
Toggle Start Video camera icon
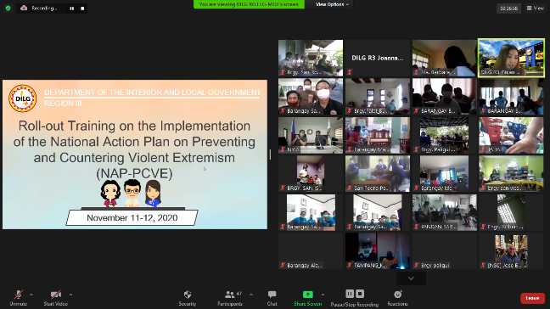[55, 295]
